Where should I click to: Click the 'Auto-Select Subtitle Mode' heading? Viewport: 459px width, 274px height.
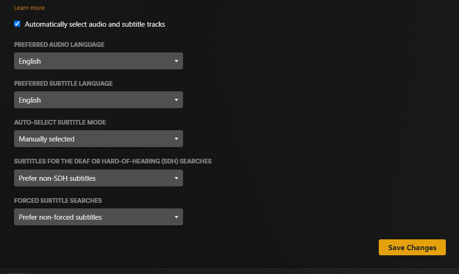60,122
